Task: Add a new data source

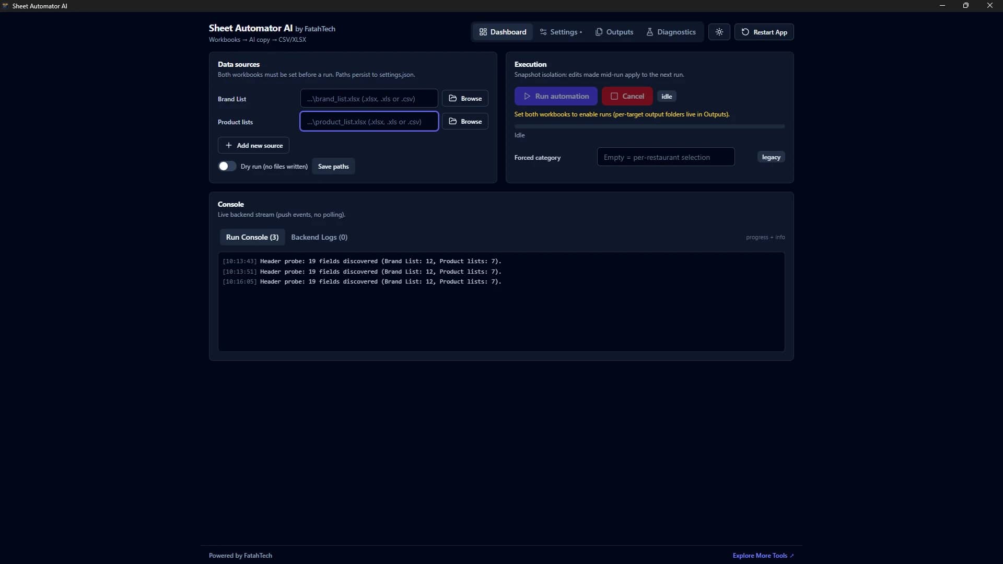Action: (x=253, y=145)
